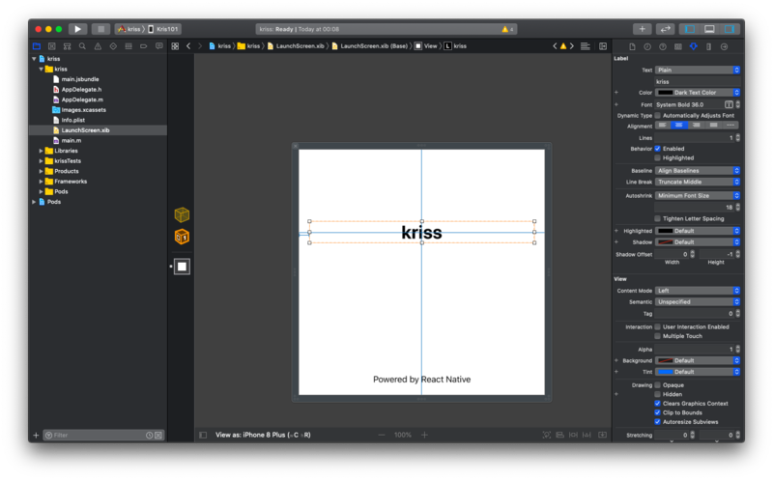The height and width of the screenshot is (480, 773).
Task: Switch to the Identity inspector tab
Action: (x=678, y=46)
